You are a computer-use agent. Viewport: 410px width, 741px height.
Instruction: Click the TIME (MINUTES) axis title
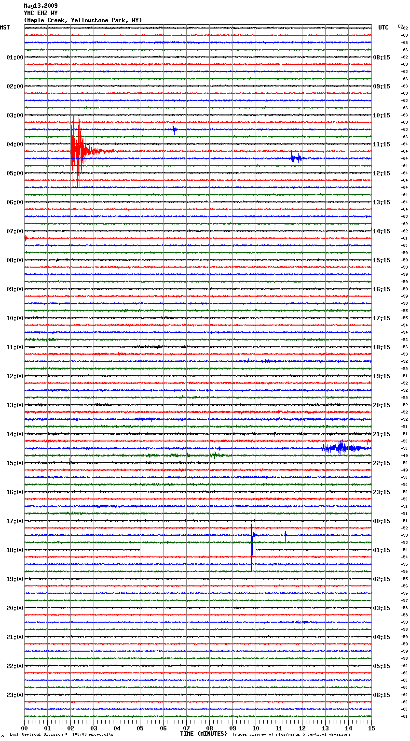coord(204,734)
